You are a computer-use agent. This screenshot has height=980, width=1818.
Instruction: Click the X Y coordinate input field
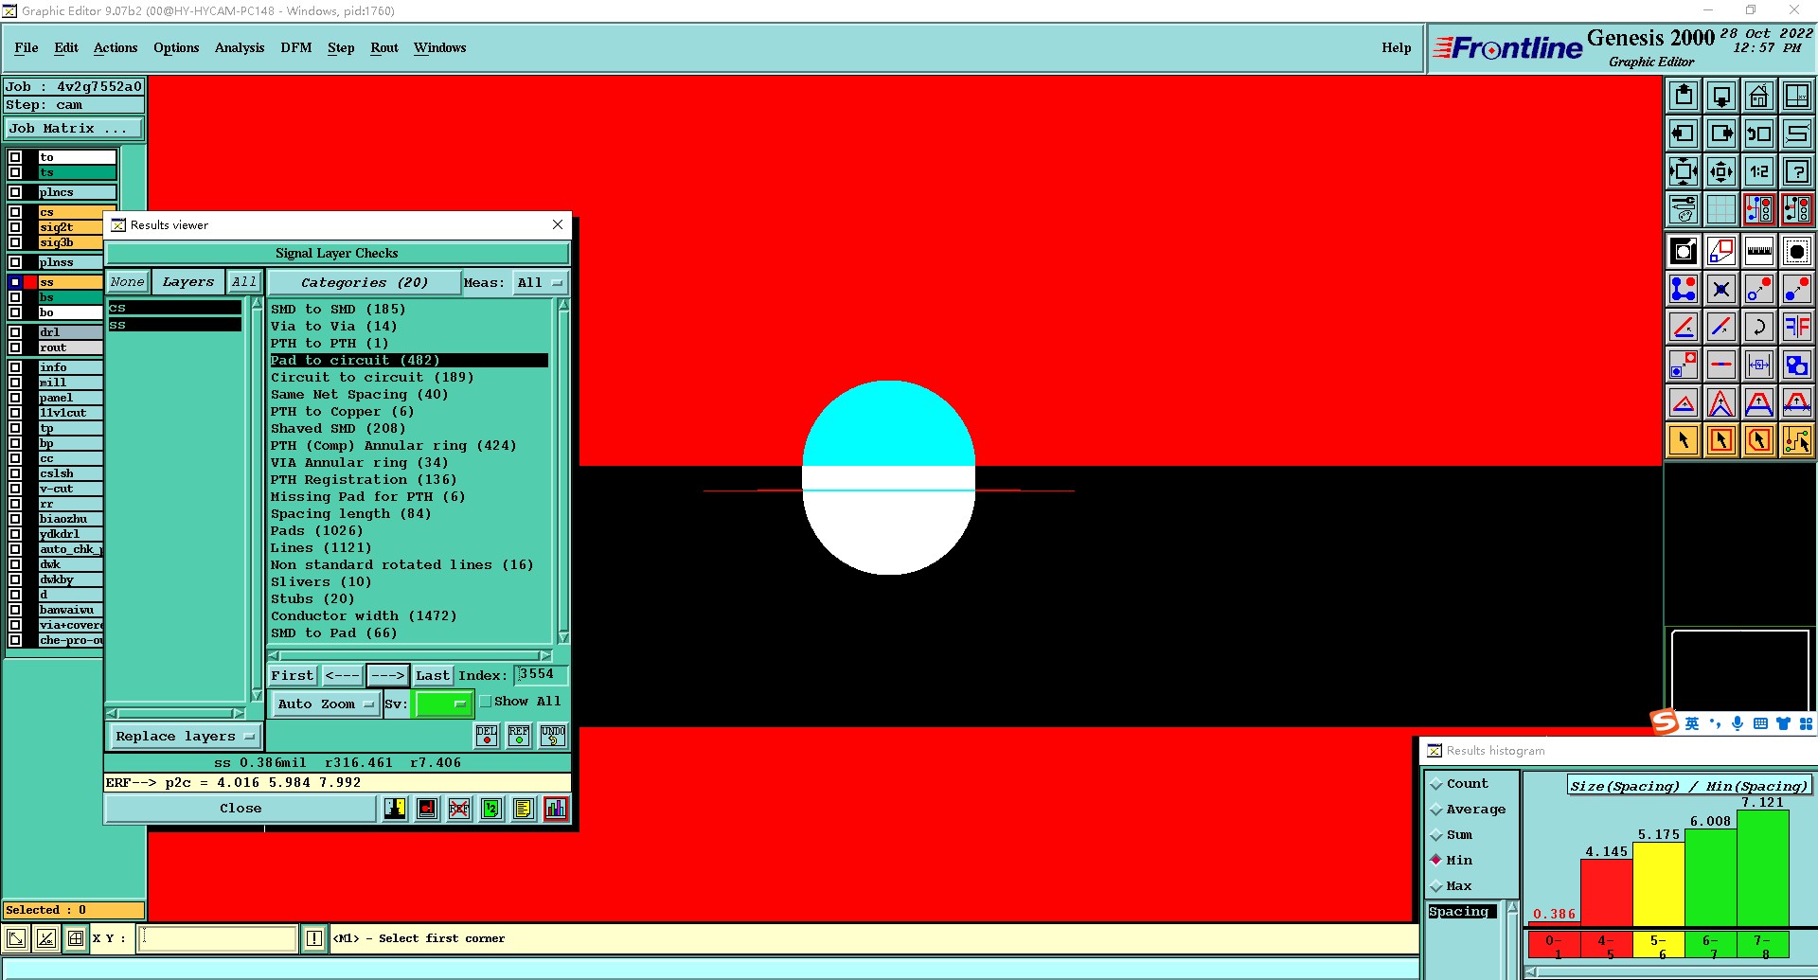tap(219, 938)
